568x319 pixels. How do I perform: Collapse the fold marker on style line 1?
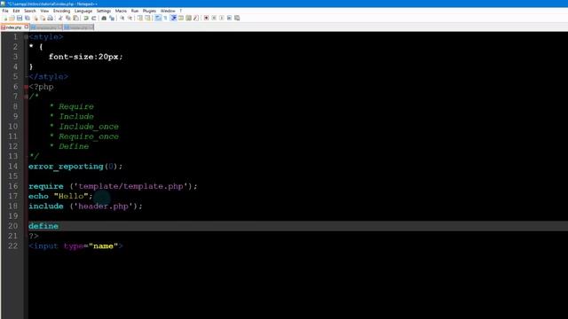(x=26, y=37)
